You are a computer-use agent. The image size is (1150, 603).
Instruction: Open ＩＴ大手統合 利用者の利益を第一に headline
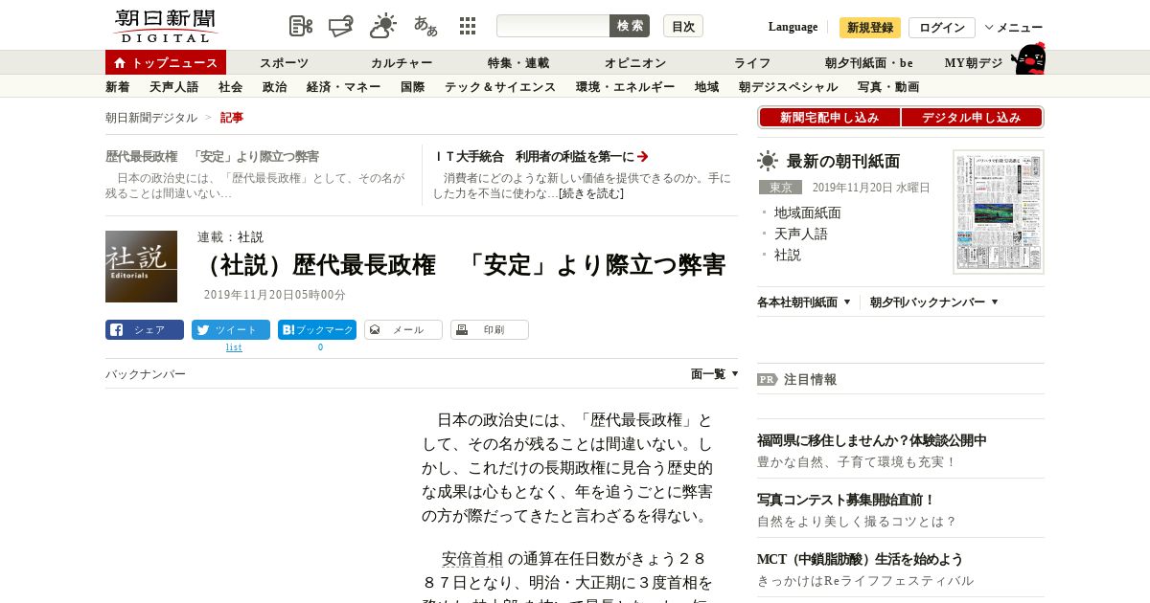click(533, 156)
